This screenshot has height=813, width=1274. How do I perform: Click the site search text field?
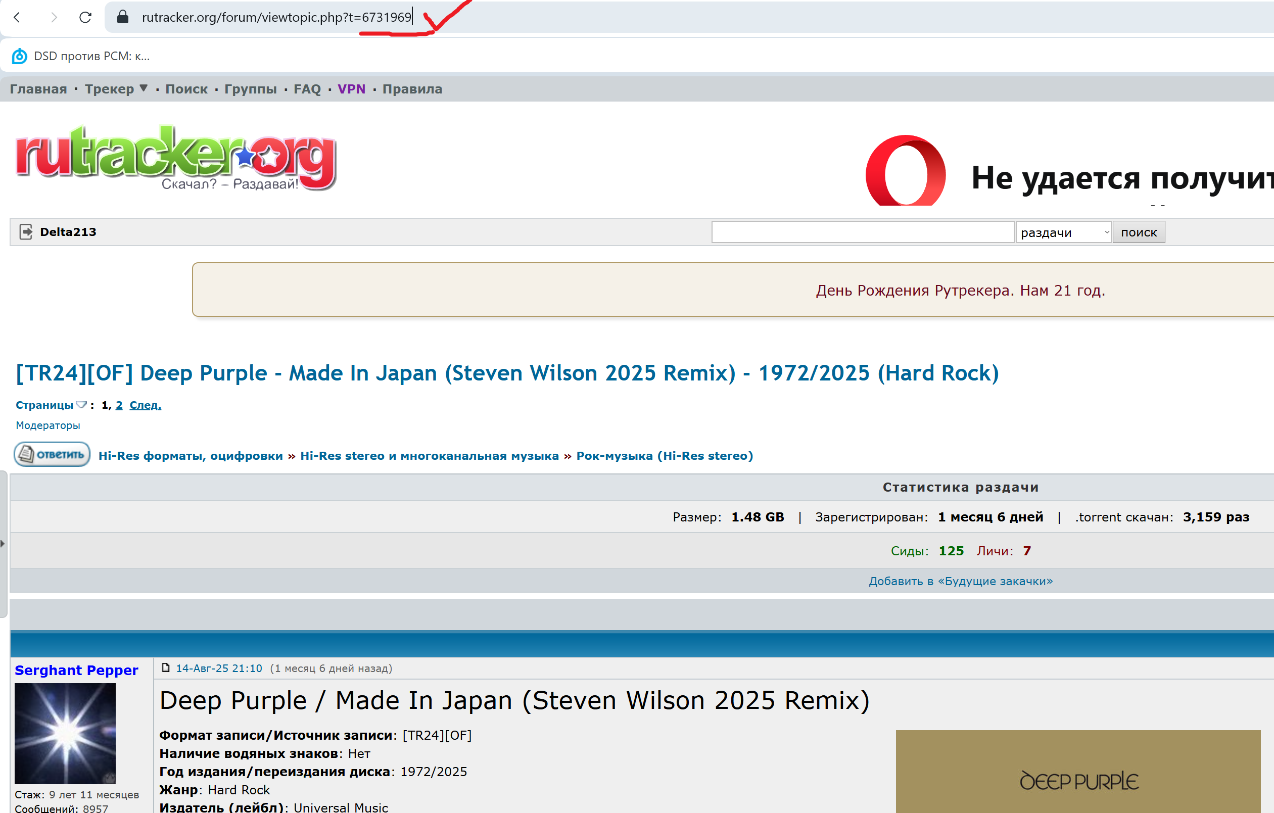862,232
